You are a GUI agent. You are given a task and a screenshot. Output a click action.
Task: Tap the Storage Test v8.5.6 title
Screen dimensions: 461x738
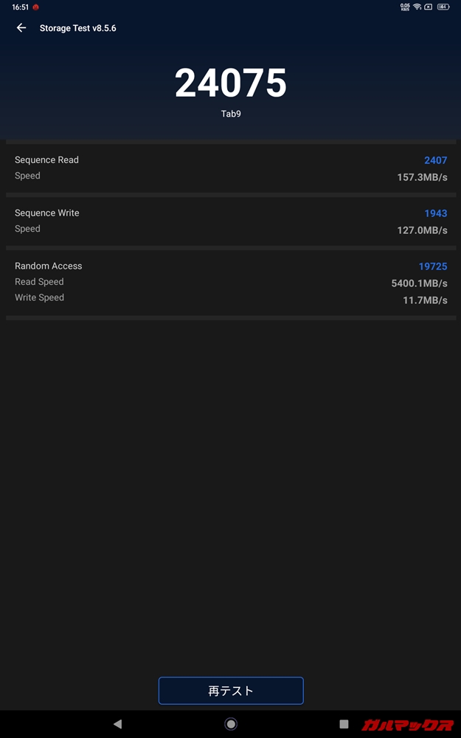click(x=77, y=28)
